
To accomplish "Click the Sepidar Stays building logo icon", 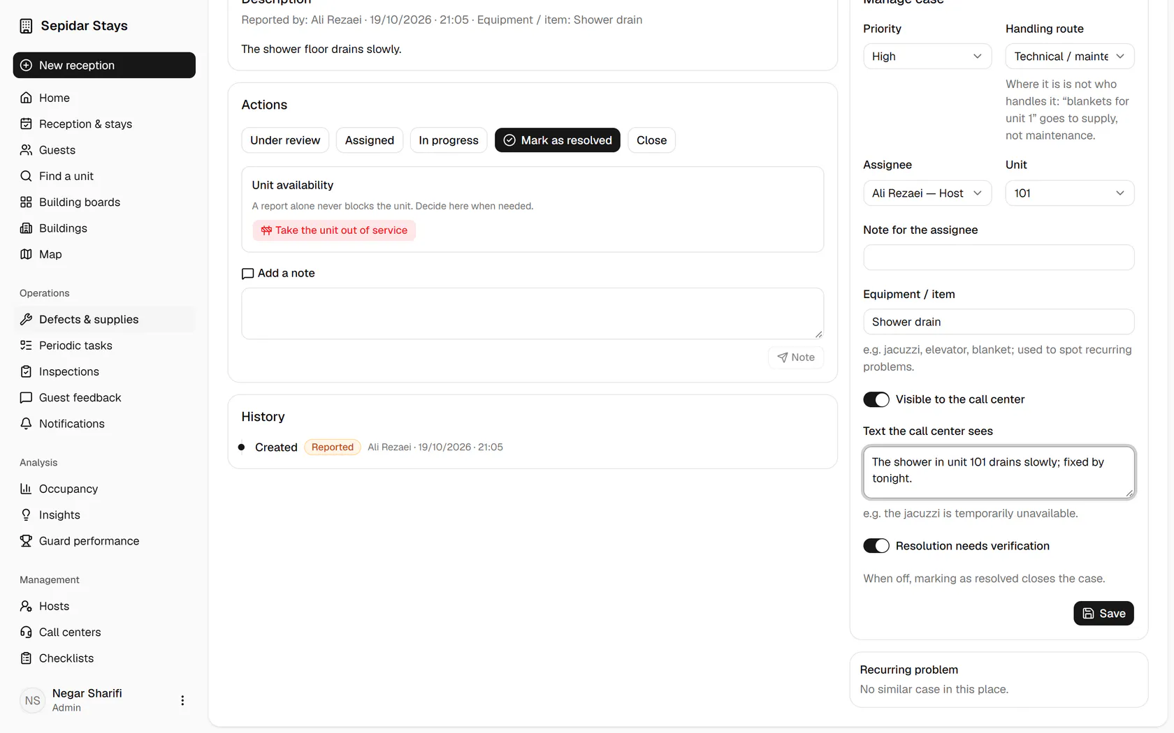I will click(x=26, y=26).
